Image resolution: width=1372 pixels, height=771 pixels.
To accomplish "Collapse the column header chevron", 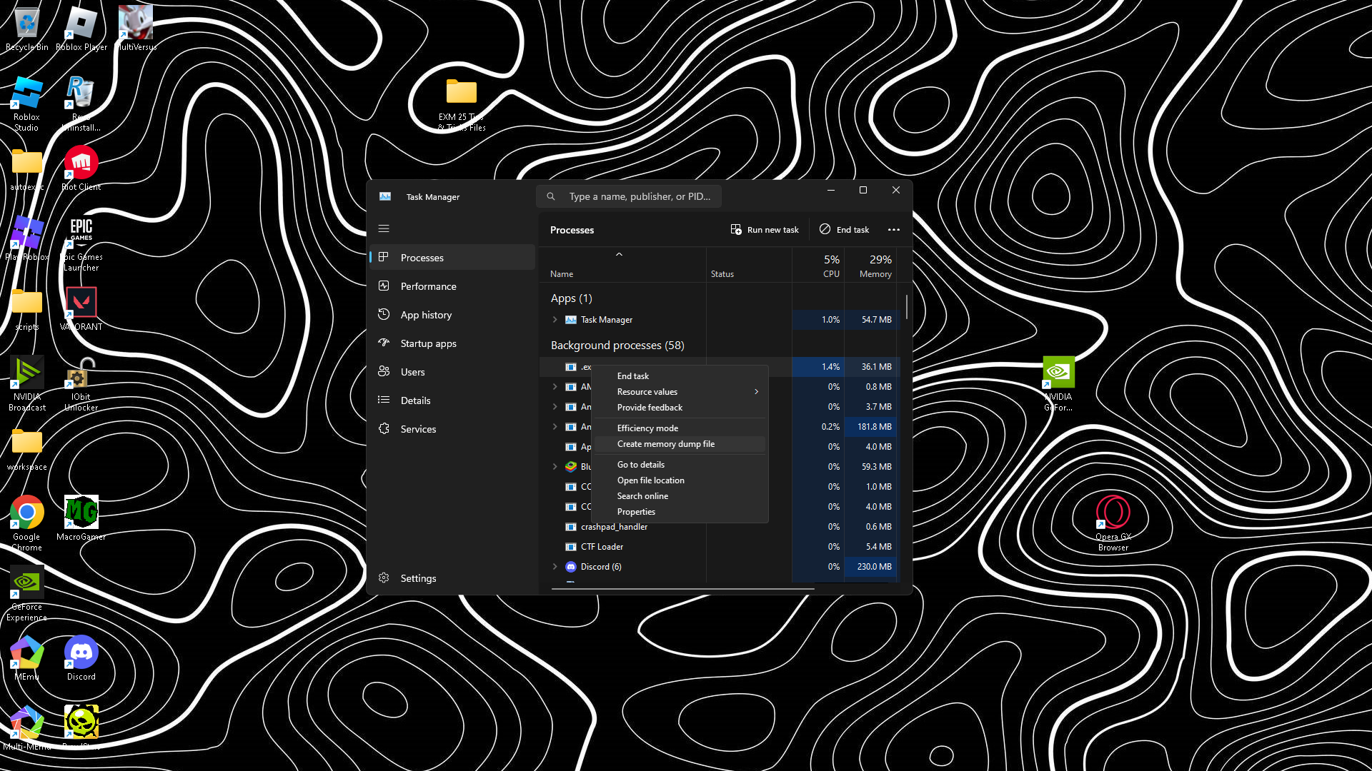I will point(620,254).
